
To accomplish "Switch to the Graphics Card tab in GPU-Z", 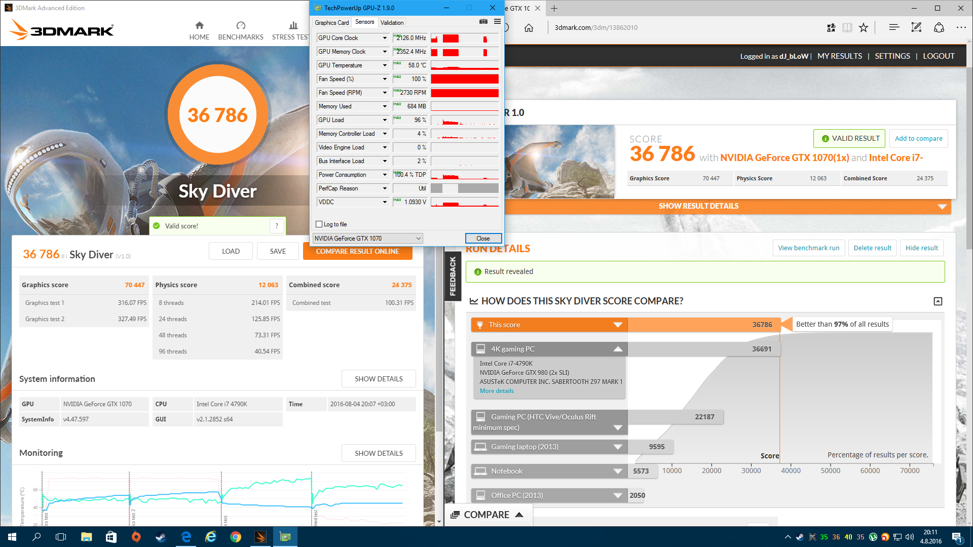I will [x=331, y=23].
